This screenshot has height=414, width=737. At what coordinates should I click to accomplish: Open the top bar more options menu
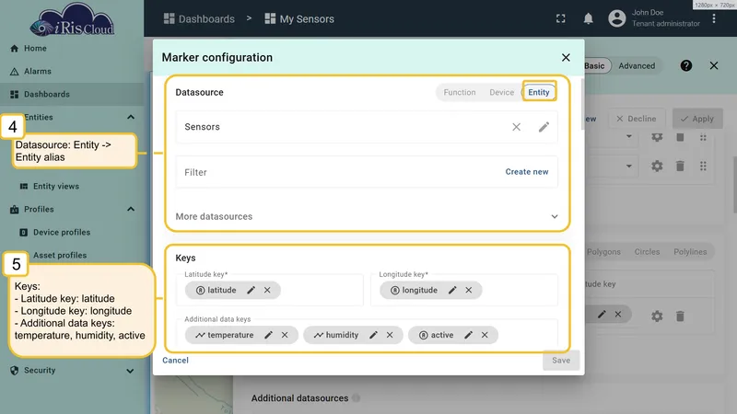pyautogui.click(x=713, y=18)
